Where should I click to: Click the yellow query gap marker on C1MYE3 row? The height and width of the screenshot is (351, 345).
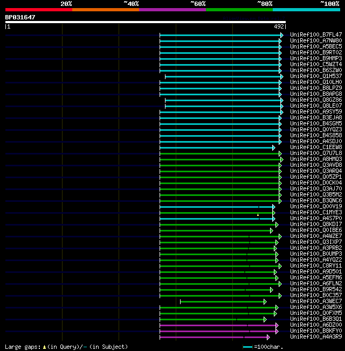point(258,215)
